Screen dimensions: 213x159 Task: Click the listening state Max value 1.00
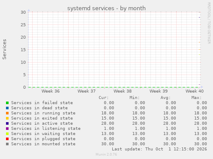(202, 129)
